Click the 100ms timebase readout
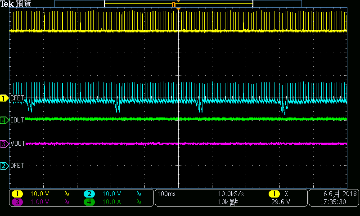Image resolution: width=360 pixels, height=216 pixels. pyautogui.click(x=166, y=194)
